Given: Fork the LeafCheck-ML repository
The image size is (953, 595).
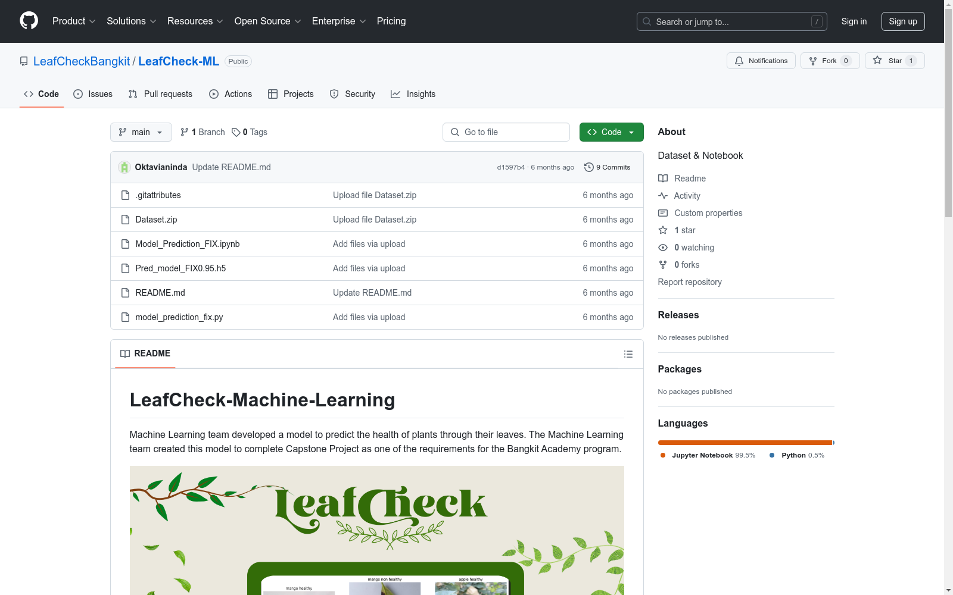Looking at the screenshot, I should point(830,61).
